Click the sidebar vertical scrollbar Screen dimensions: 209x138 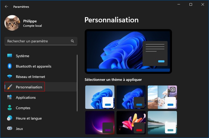77,83
